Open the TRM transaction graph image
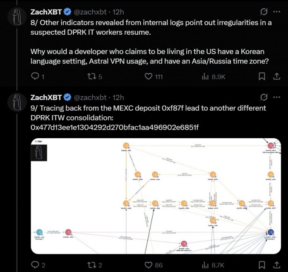This screenshot has height=272, width=288. tap(156, 196)
